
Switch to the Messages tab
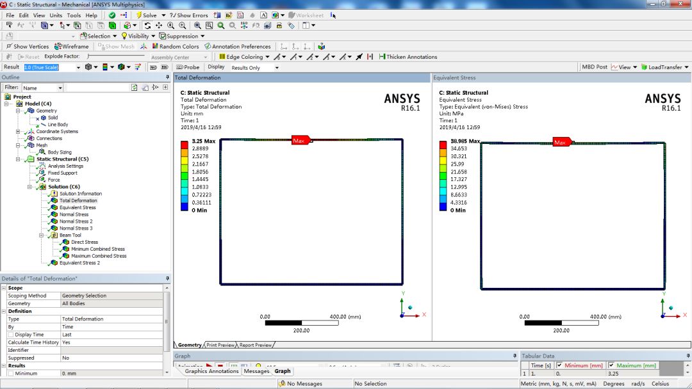coord(256,371)
